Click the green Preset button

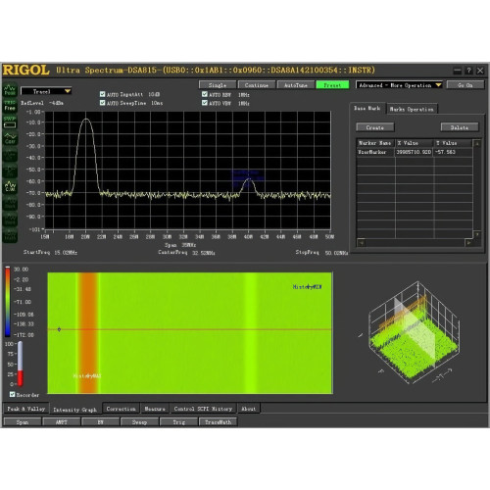pyautogui.click(x=332, y=85)
